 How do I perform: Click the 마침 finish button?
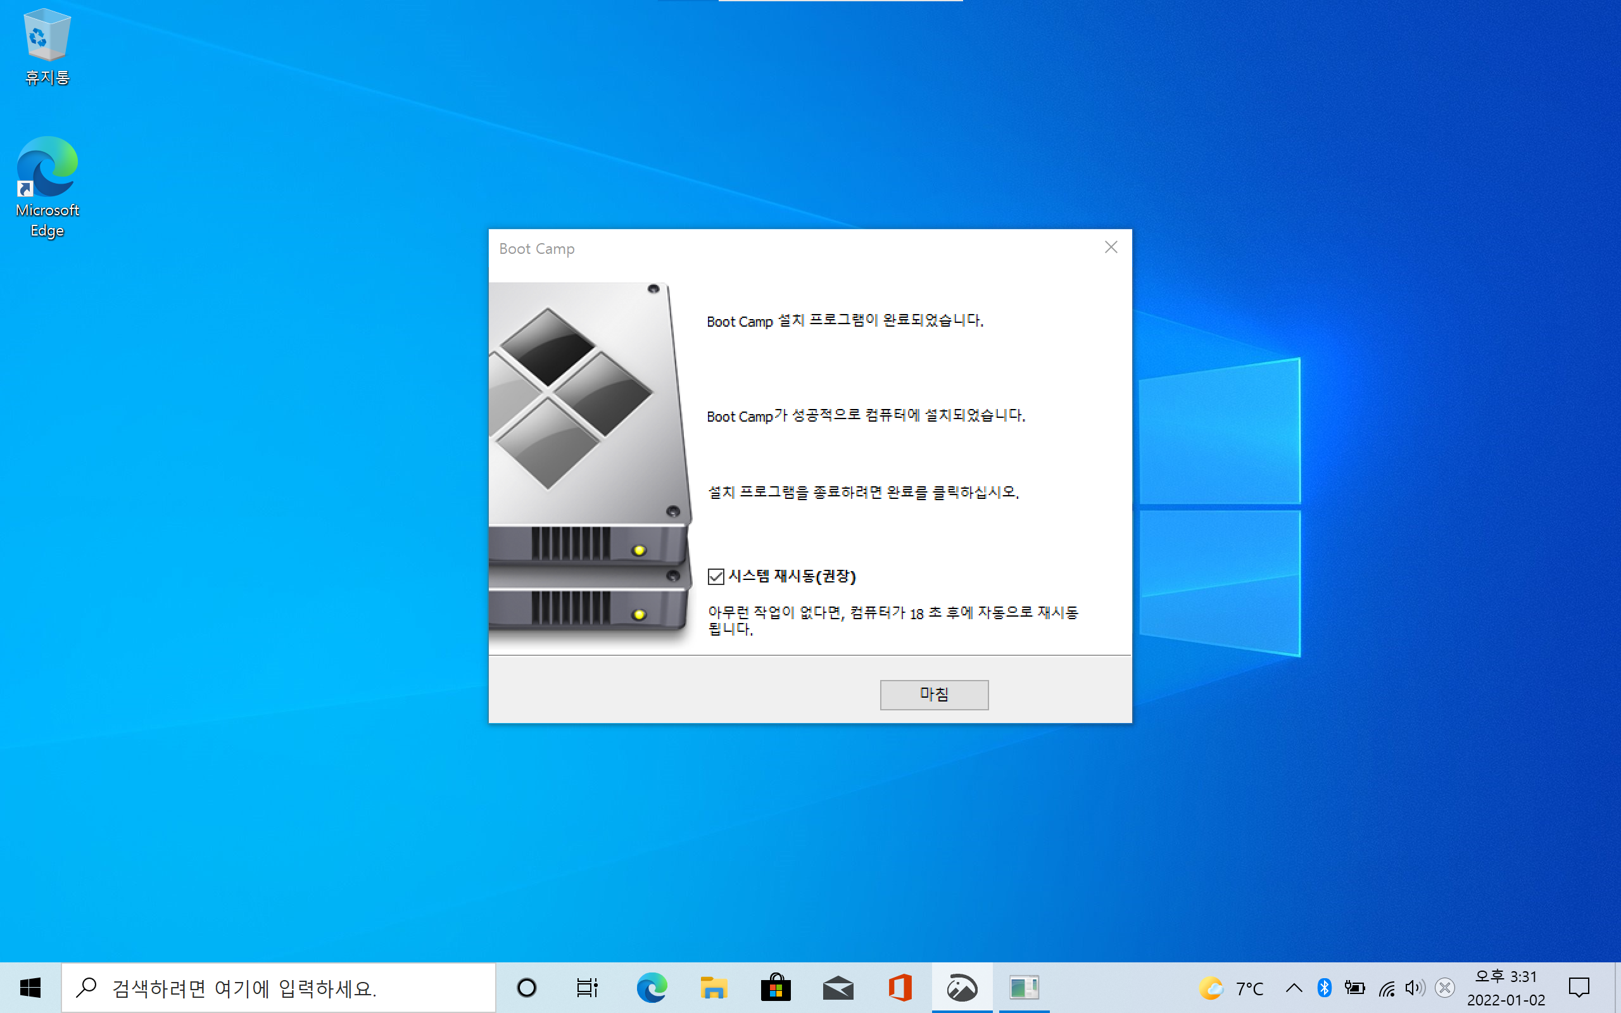(x=934, y=694)
